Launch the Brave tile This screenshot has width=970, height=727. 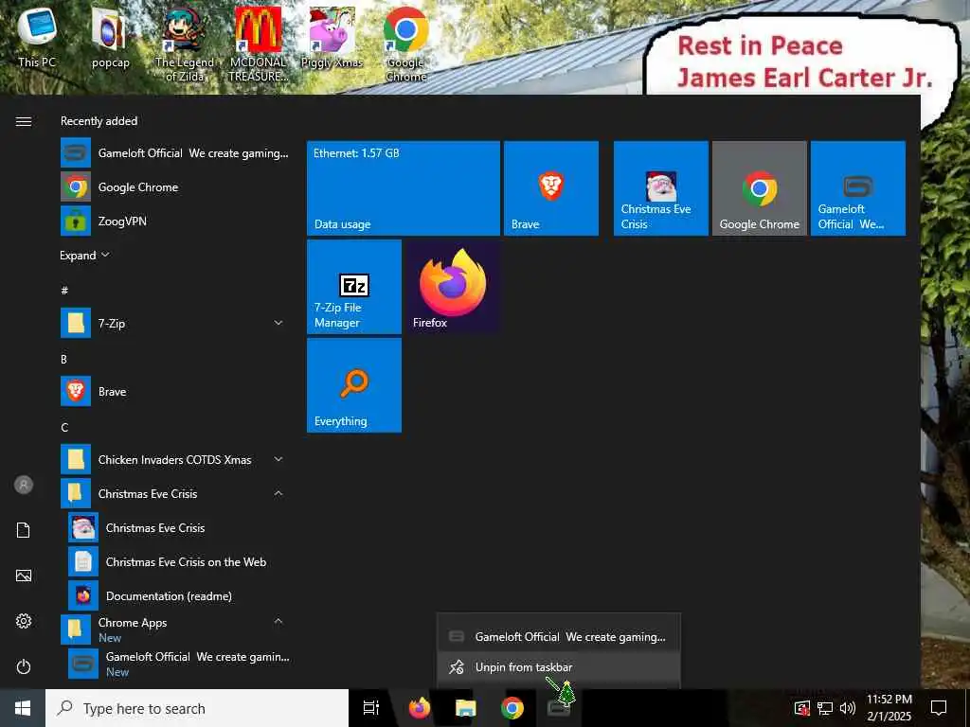click(551, 188)
